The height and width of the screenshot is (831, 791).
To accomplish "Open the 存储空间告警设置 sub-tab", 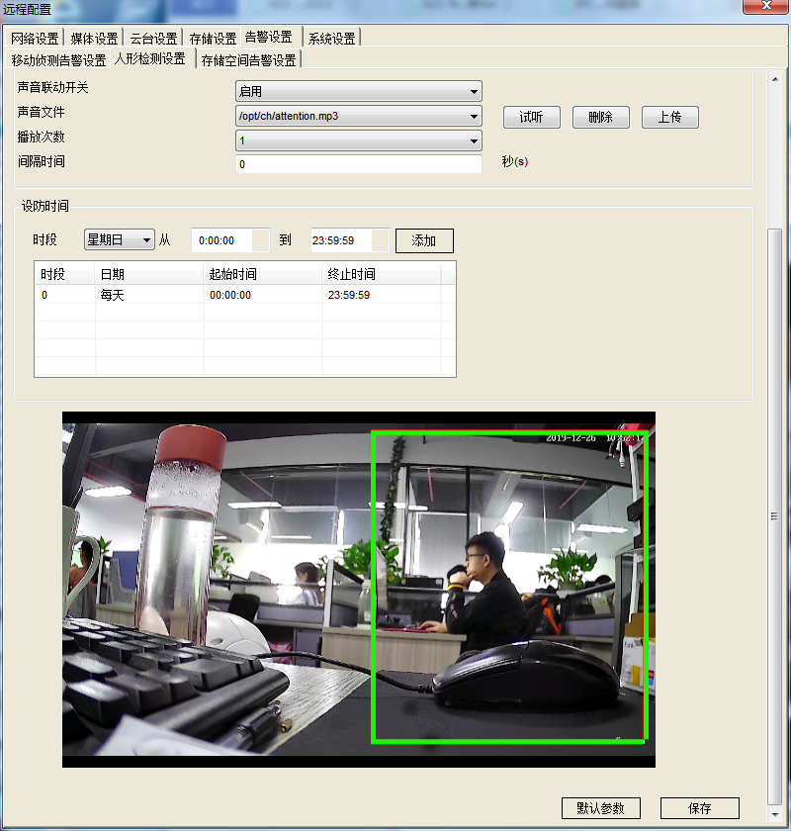I will [248, 60].
